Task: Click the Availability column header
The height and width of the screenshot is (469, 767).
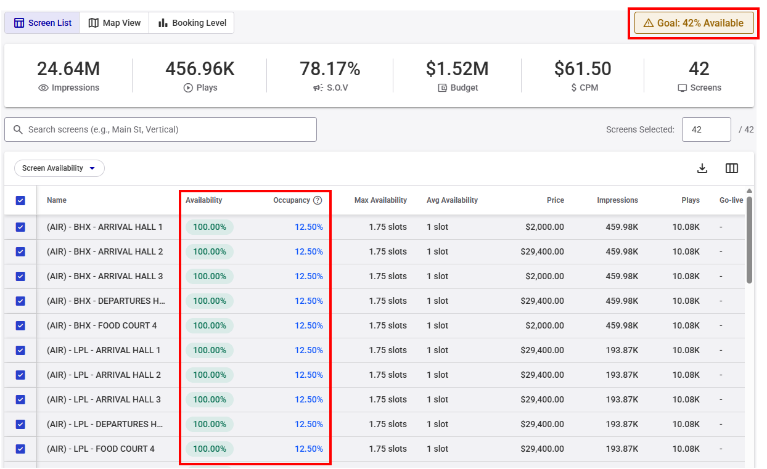Action: pos(203,200)
